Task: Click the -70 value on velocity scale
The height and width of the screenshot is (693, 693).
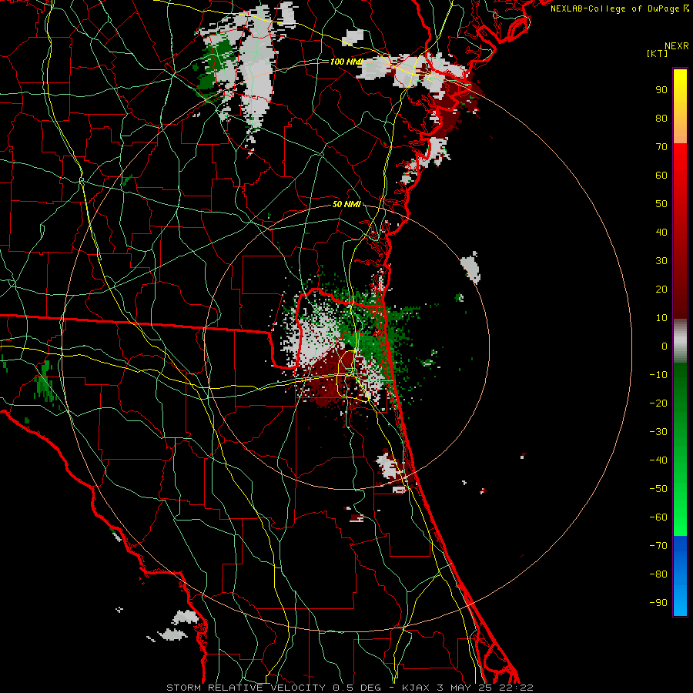Action: tap(658, 546)
